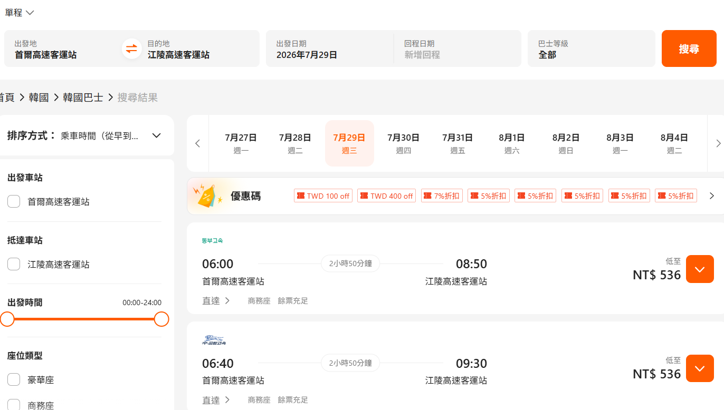Viewport: 724px width, 410px height.
Task: Open 直達 route details for 06:00 bus
Action: 216,301
